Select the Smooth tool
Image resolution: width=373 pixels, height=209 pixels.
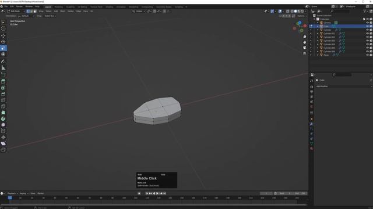[x=3, y=125]
